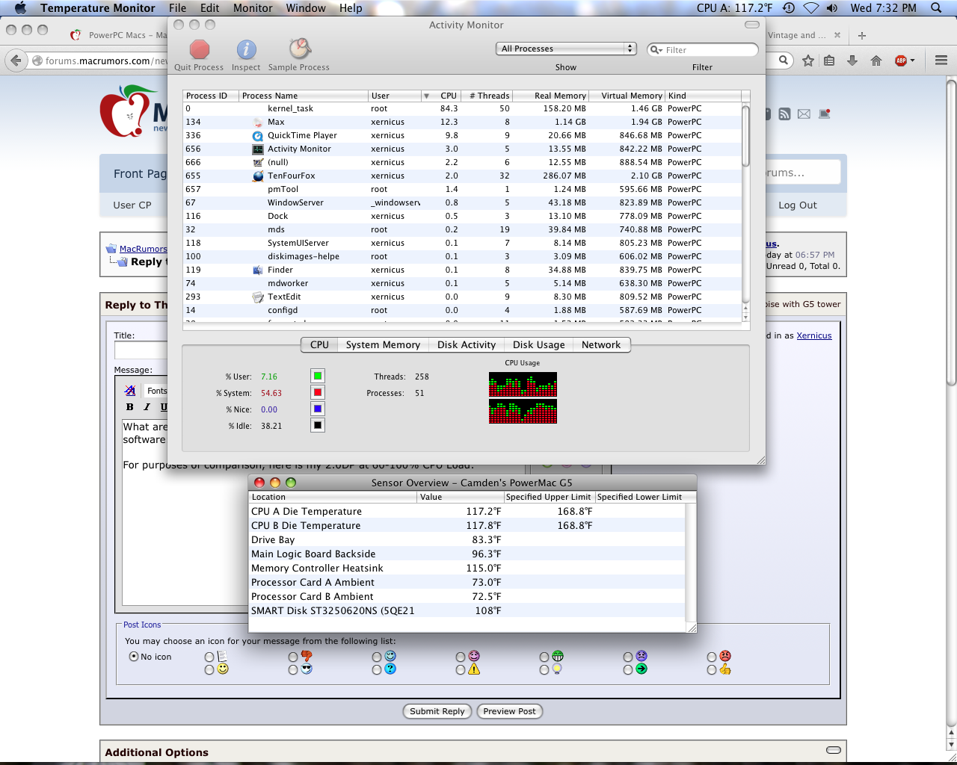Open the volume menu bar icon

tap(832, 7)
